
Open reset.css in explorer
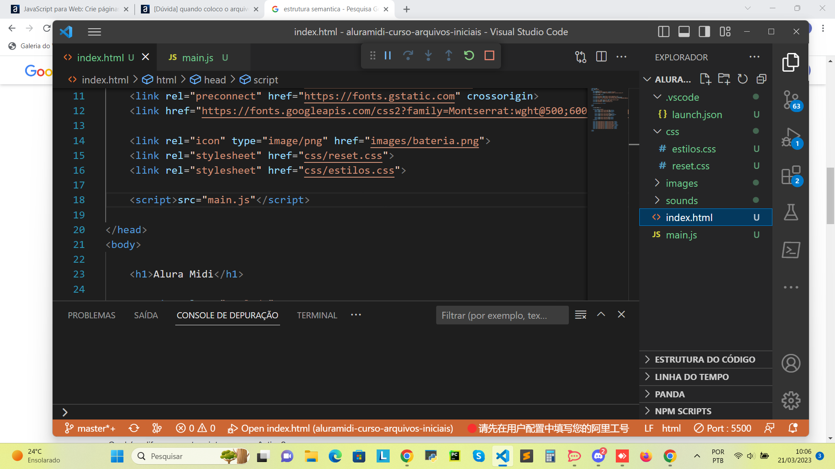(705, 166)
